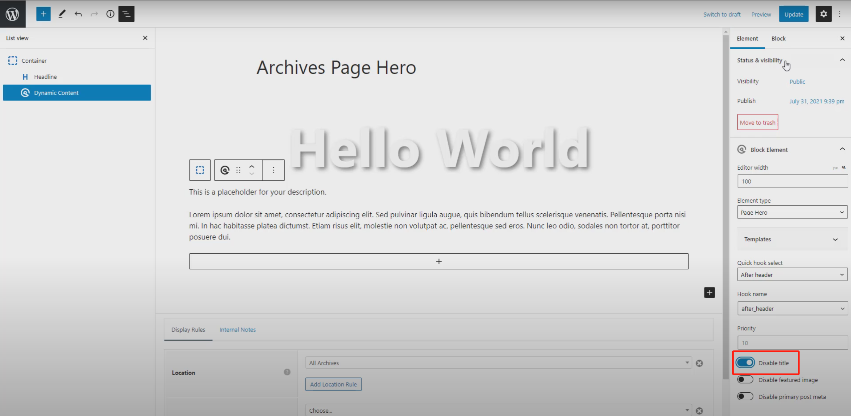Expand the Templates section

[x=791, y=239]
